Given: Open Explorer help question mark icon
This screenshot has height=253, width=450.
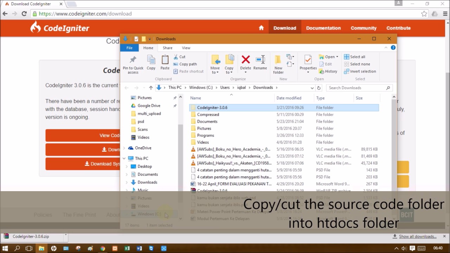Looking at the screenshot, I should 393,48.
